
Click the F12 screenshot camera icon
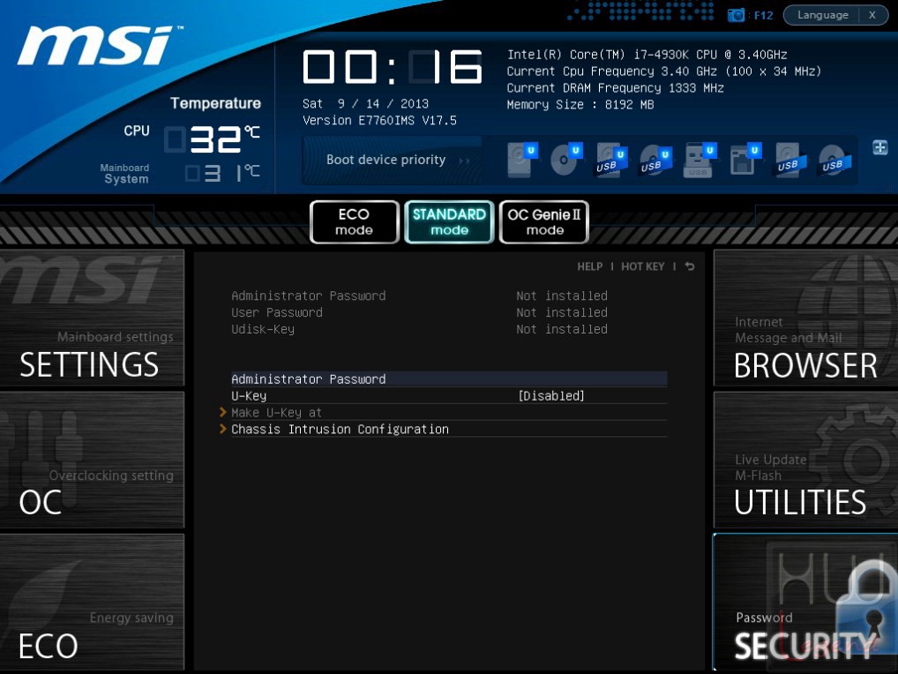736,15
